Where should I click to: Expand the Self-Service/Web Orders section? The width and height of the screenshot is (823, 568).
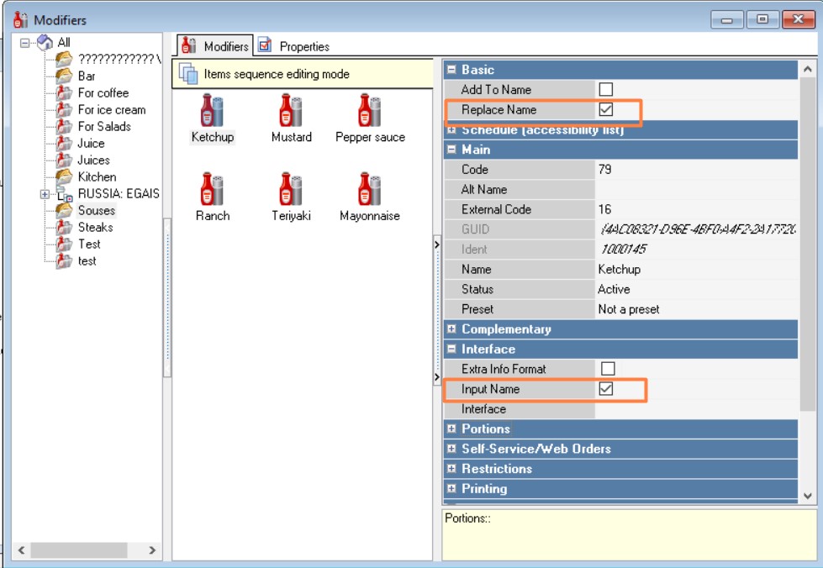(451, 449)
